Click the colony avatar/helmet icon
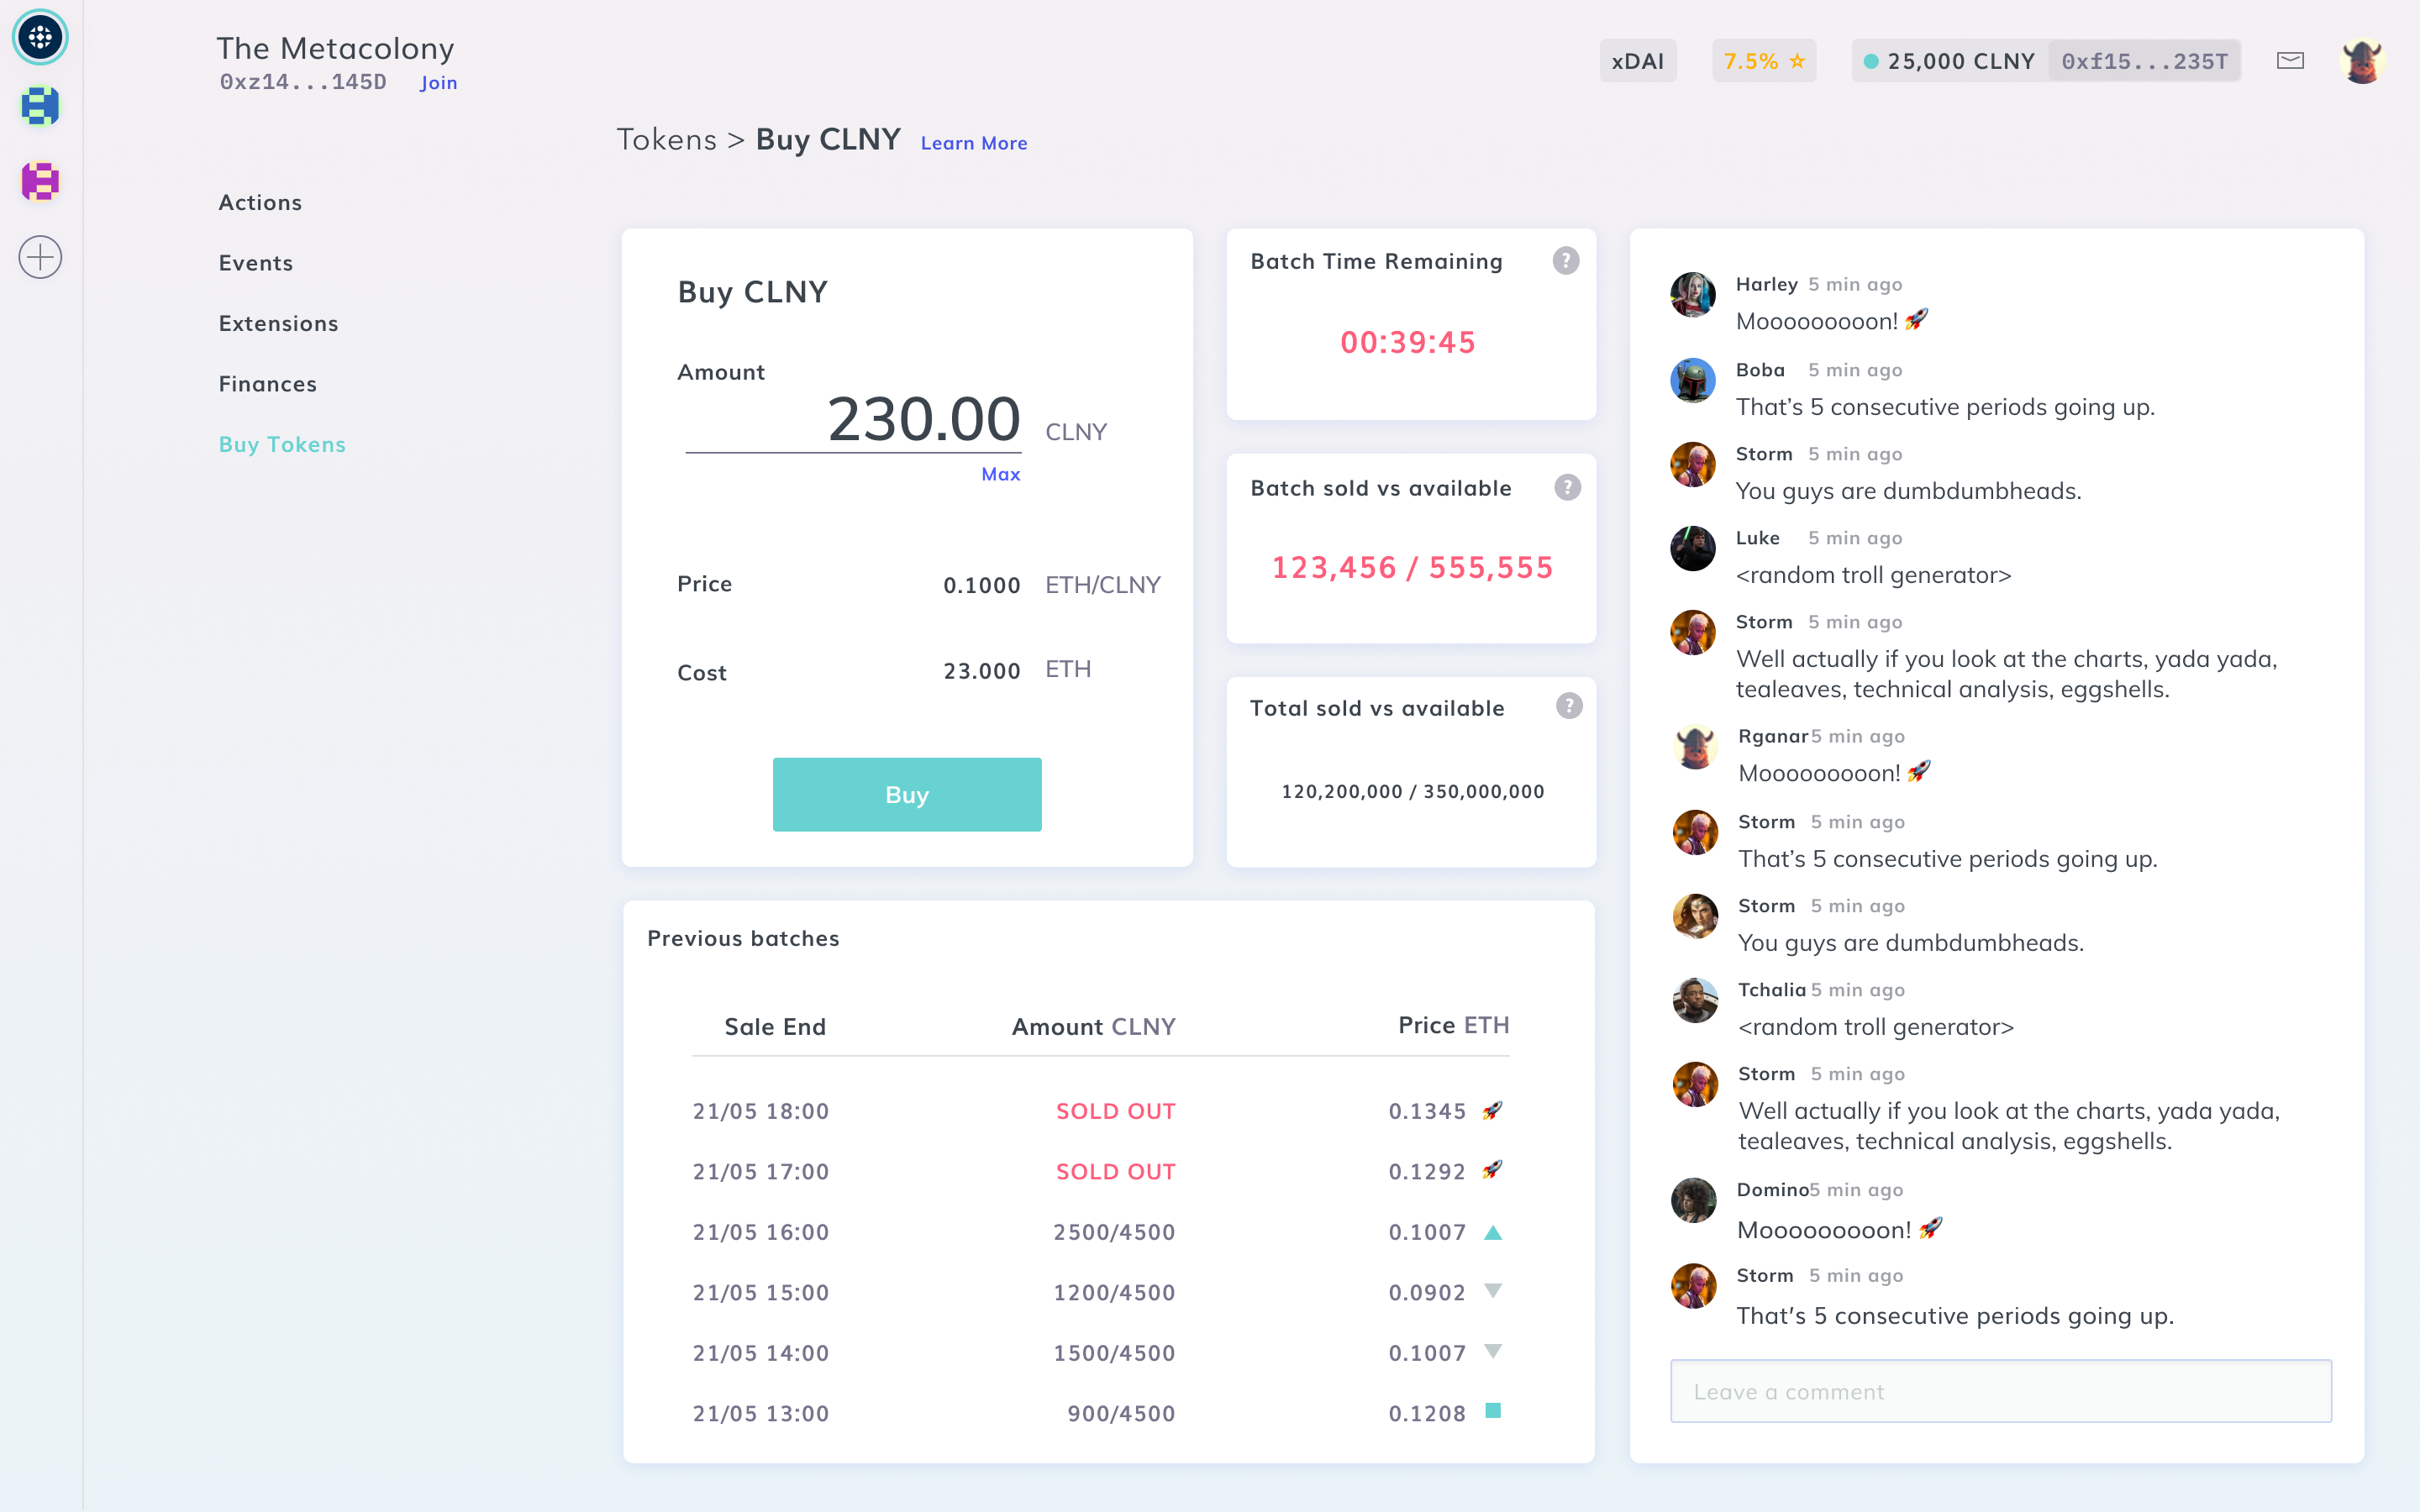The height and width of the screenshot is (1512, 2420). (2366, 60)
